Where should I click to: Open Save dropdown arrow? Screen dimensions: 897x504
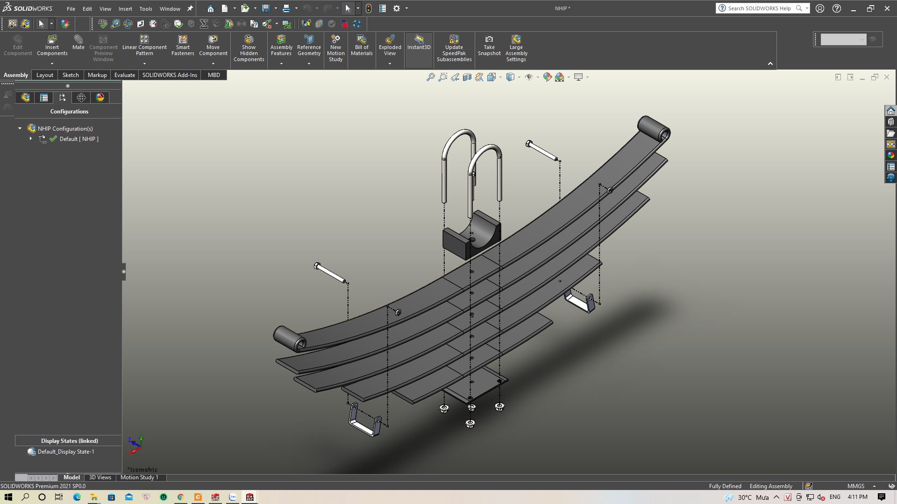(x=276, y=8)
